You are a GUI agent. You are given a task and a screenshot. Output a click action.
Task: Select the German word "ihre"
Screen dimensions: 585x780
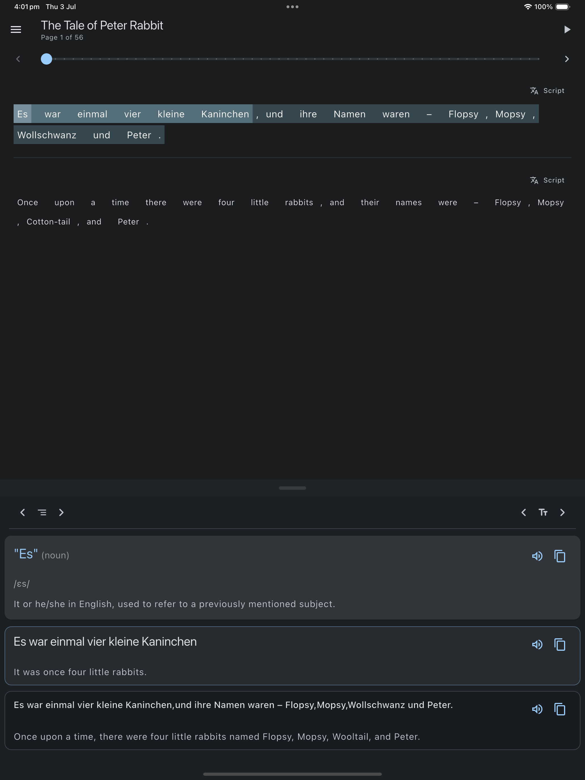[x=308, y=114]
